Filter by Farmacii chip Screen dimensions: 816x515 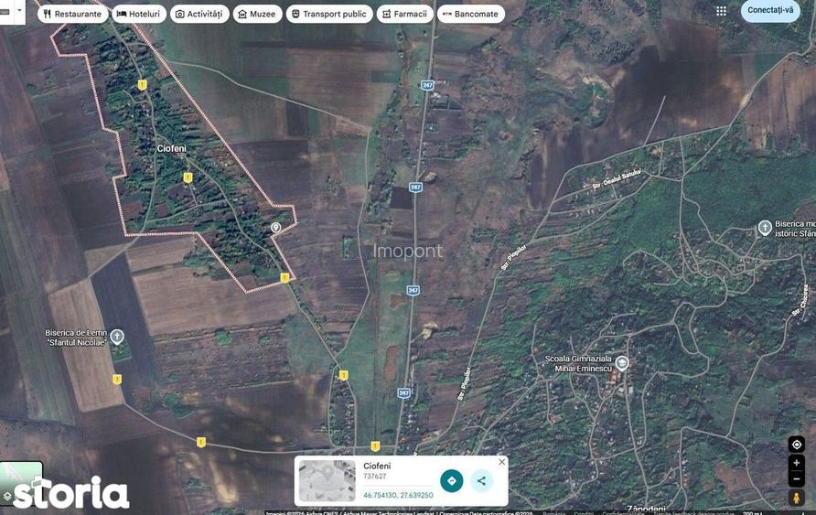(x=405, y=14)
